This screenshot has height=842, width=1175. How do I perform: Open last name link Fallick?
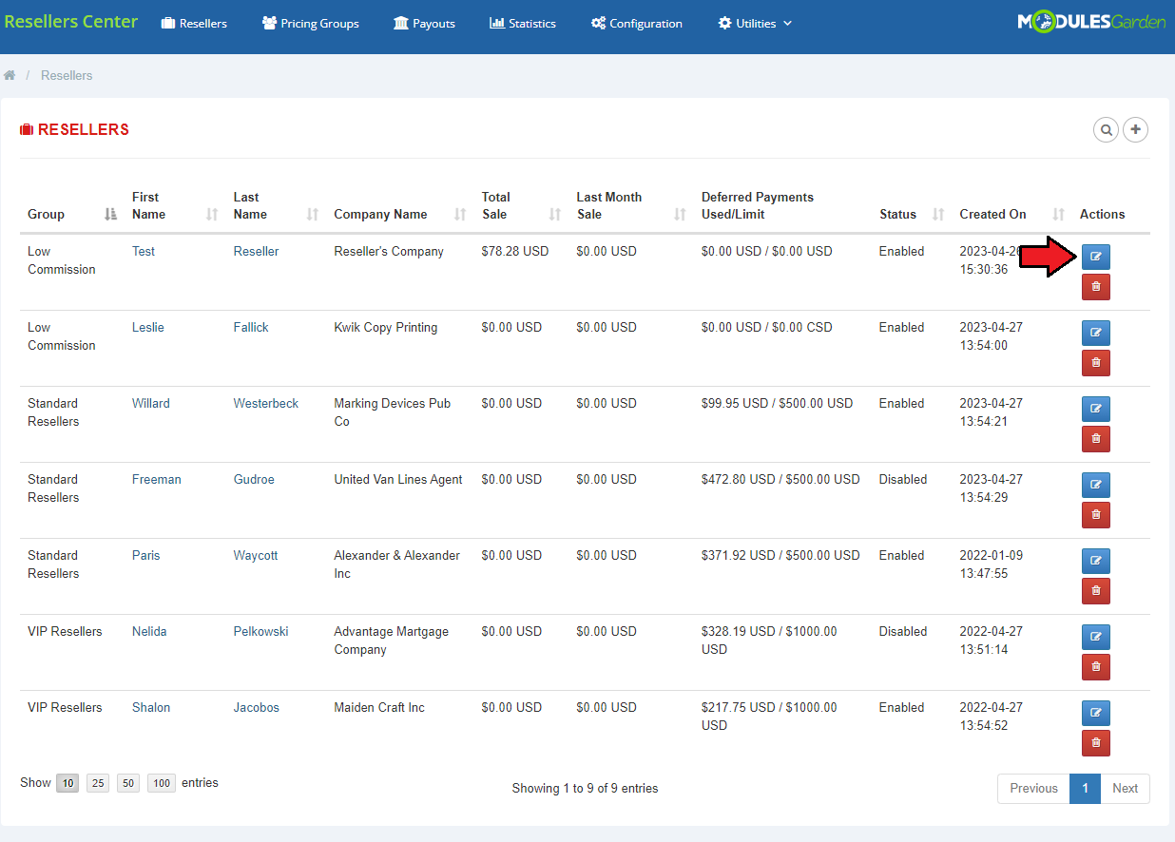(x=251, y=327)
